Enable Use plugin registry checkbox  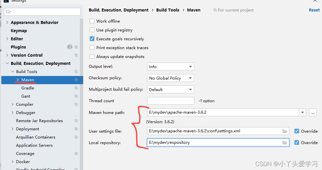[92, 30]
